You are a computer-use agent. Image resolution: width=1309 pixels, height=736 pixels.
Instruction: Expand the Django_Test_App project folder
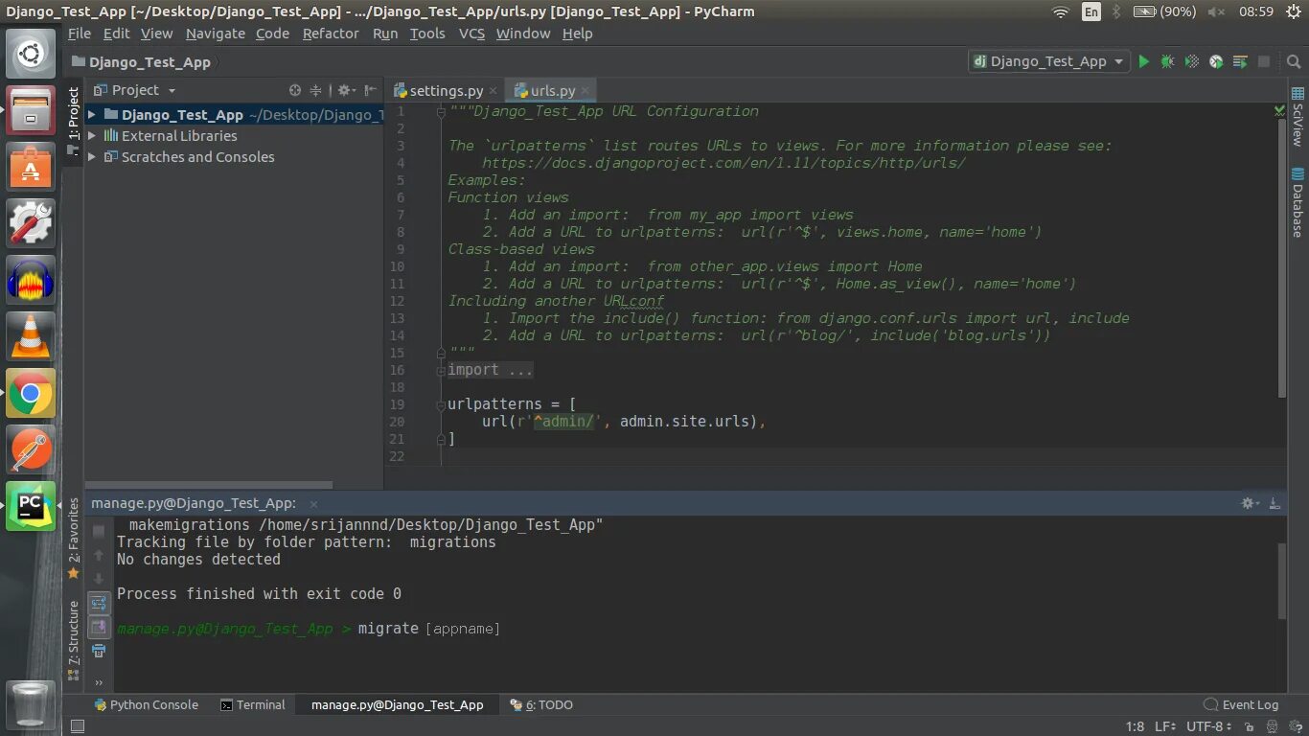(x=92, y=114)
